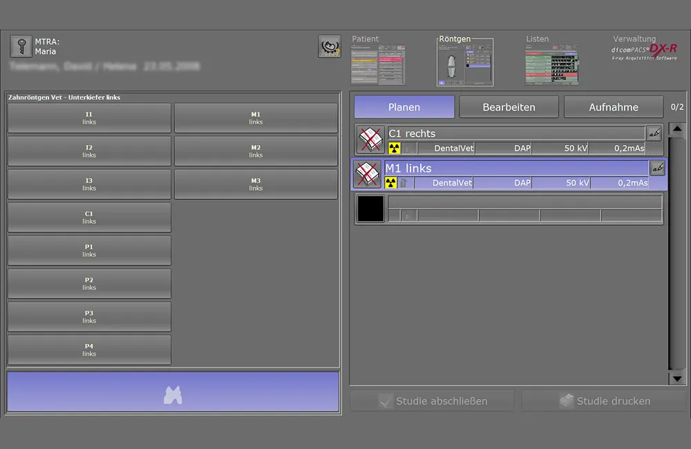Choose the I1 links tooth button
691x449 pixels.
point(89,118)
